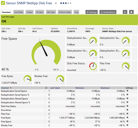
Task: Set priority to three stars
Action: [66, 3]
